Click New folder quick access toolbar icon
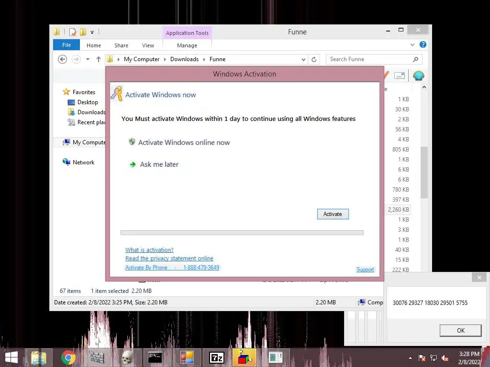The width and height of the screenshot is (490, 367). [83, 32]
